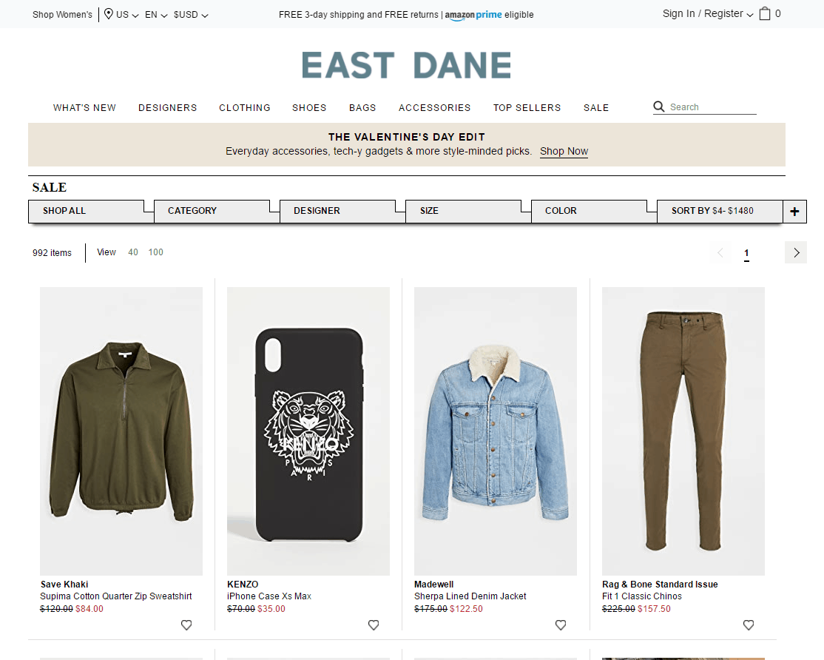824x660 pixels.
Task: Click the location pin icon near US
Action: [x=108, y=14]
